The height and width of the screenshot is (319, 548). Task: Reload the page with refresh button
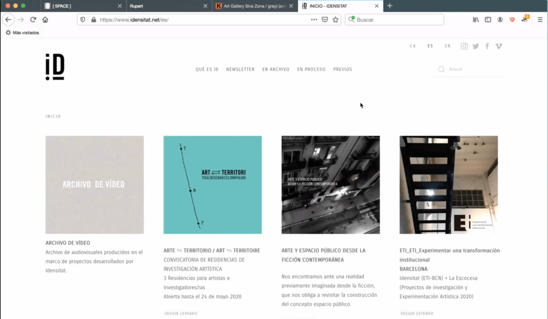click(33, 20)
